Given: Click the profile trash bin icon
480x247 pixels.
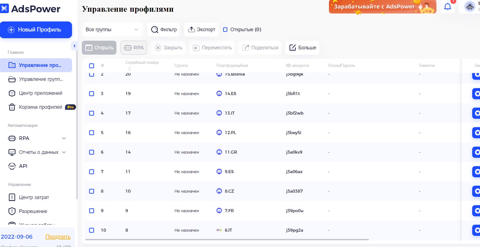Looking at the screenshot, I should (12, 107).
